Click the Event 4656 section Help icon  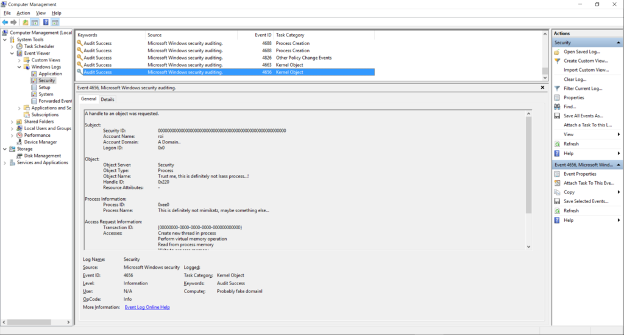point(557,220)
